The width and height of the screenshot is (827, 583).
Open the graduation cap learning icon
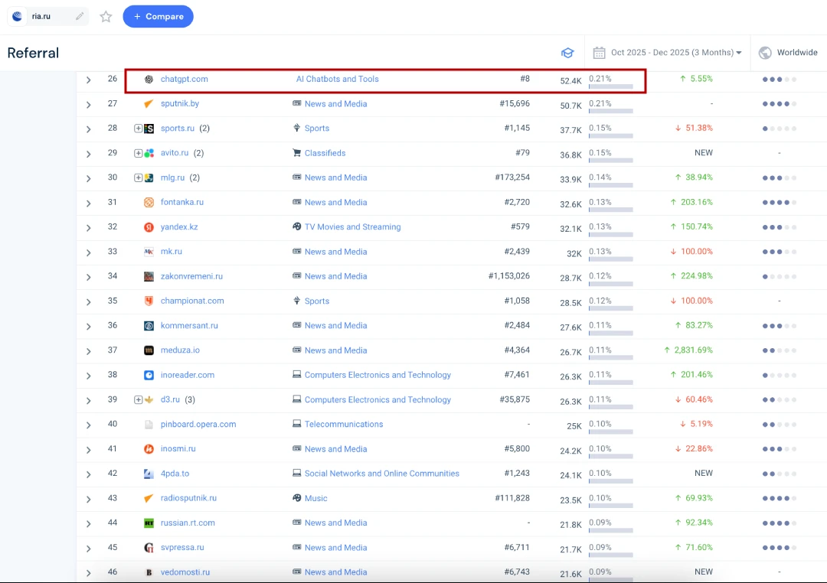coord(567,53)
